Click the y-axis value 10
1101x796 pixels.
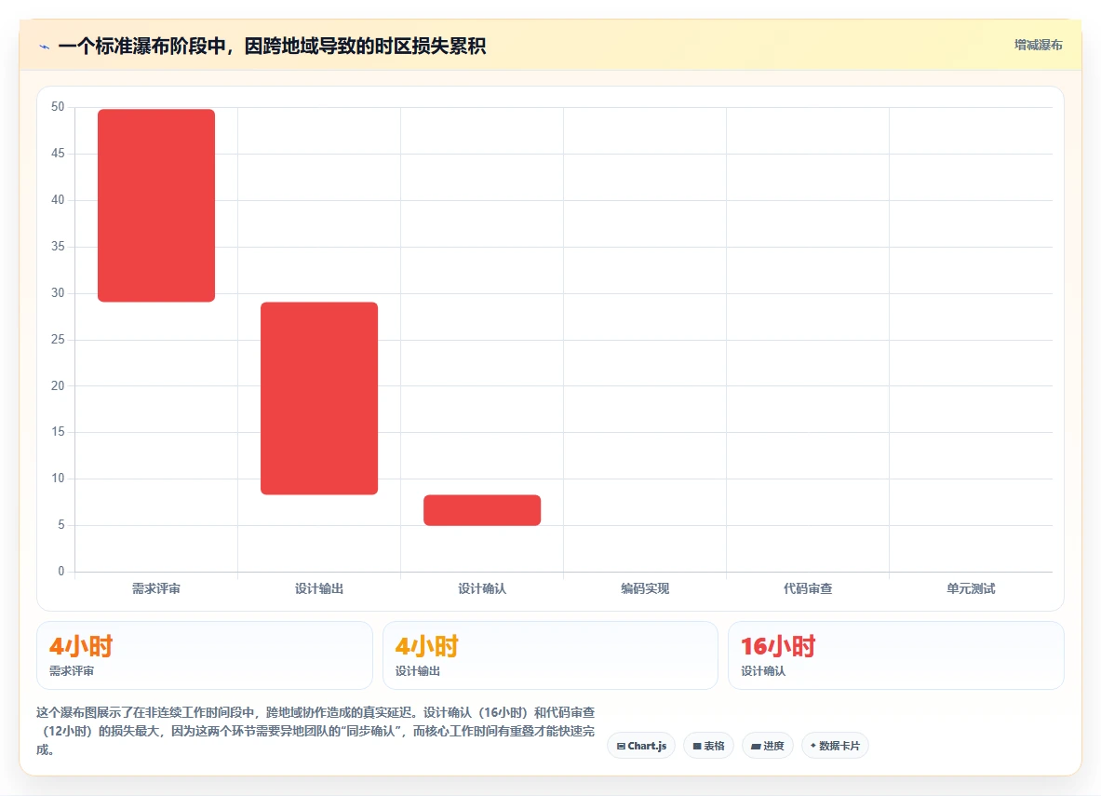click(58, 478)
